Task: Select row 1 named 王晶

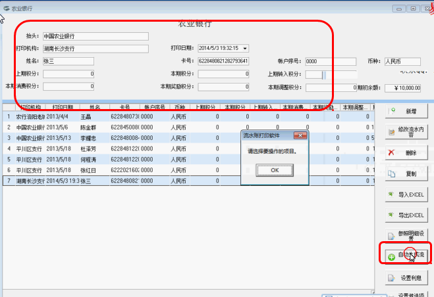Action: 188,116
